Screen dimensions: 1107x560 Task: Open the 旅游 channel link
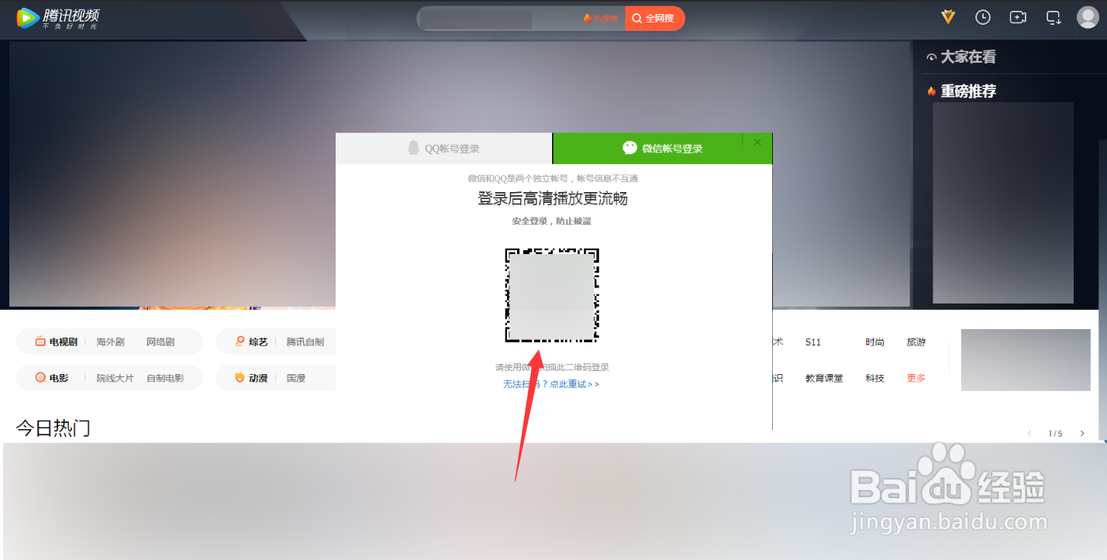916,342
